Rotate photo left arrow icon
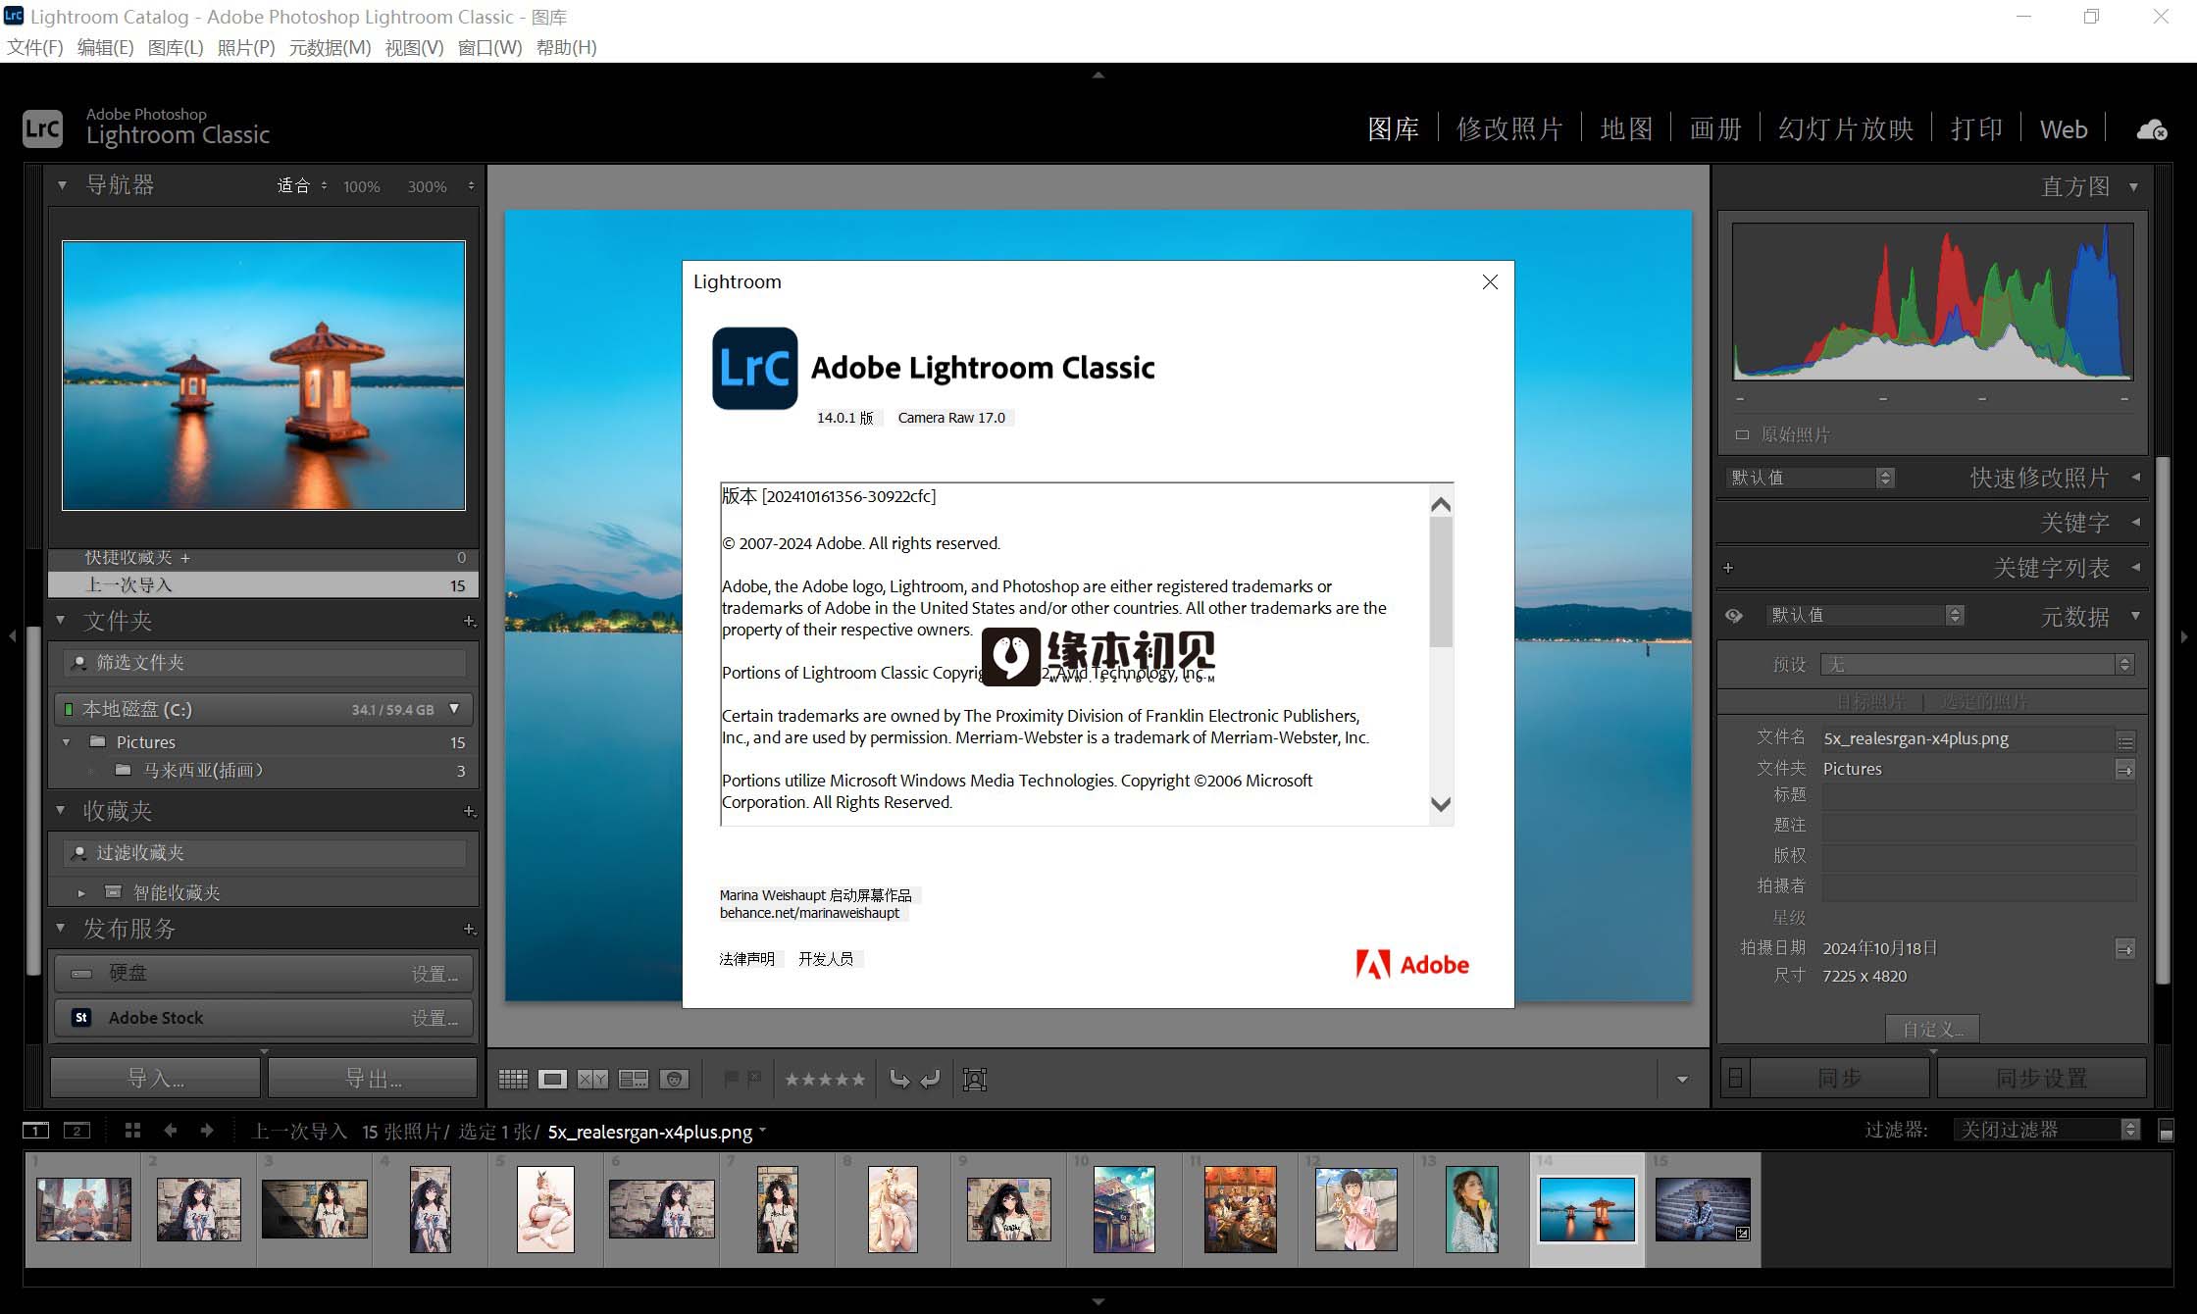 coord(899,1079)
